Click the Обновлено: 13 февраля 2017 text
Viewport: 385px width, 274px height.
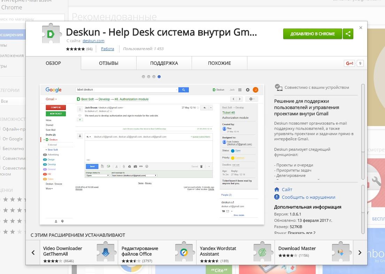point(303,220)
